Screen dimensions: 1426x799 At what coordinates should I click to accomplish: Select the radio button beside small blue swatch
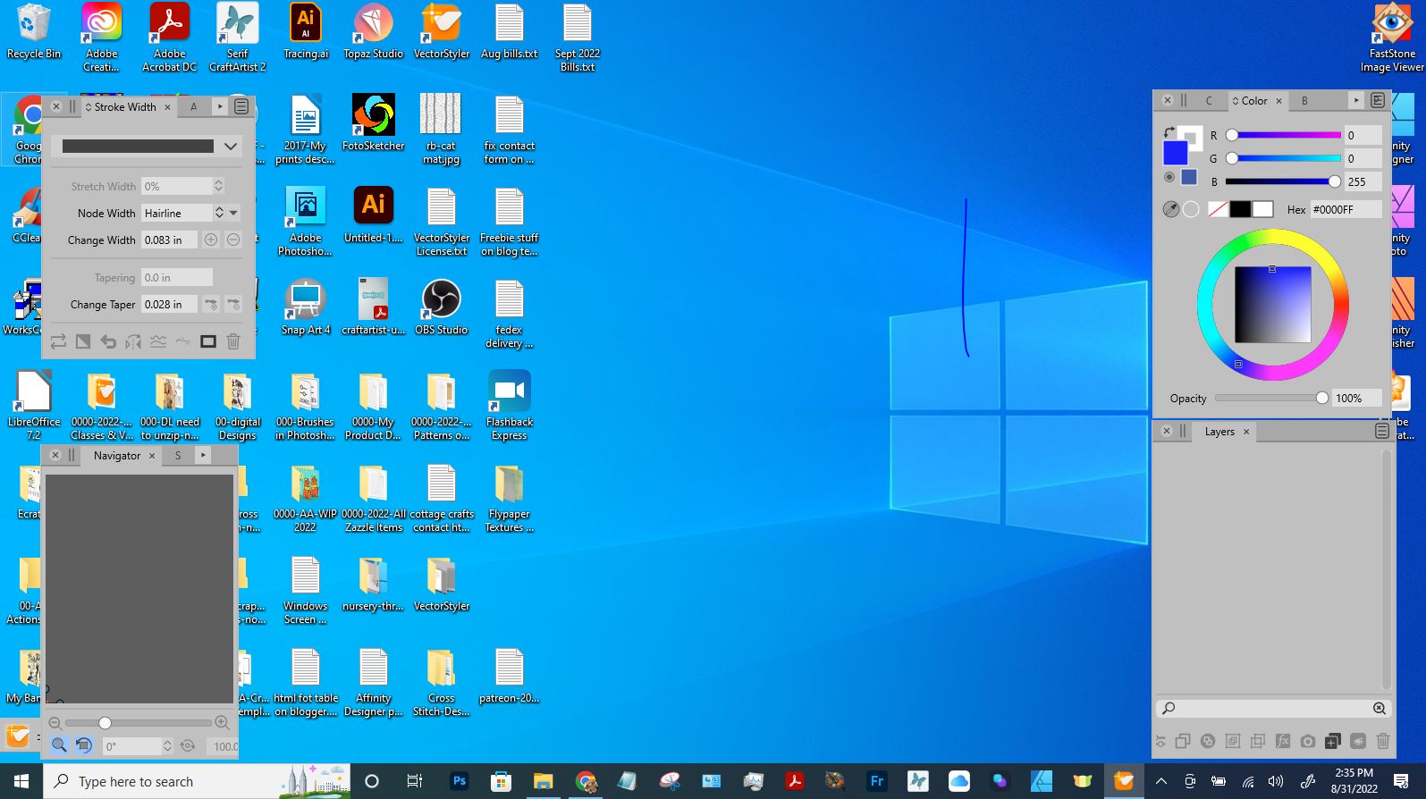(1169, 178)
